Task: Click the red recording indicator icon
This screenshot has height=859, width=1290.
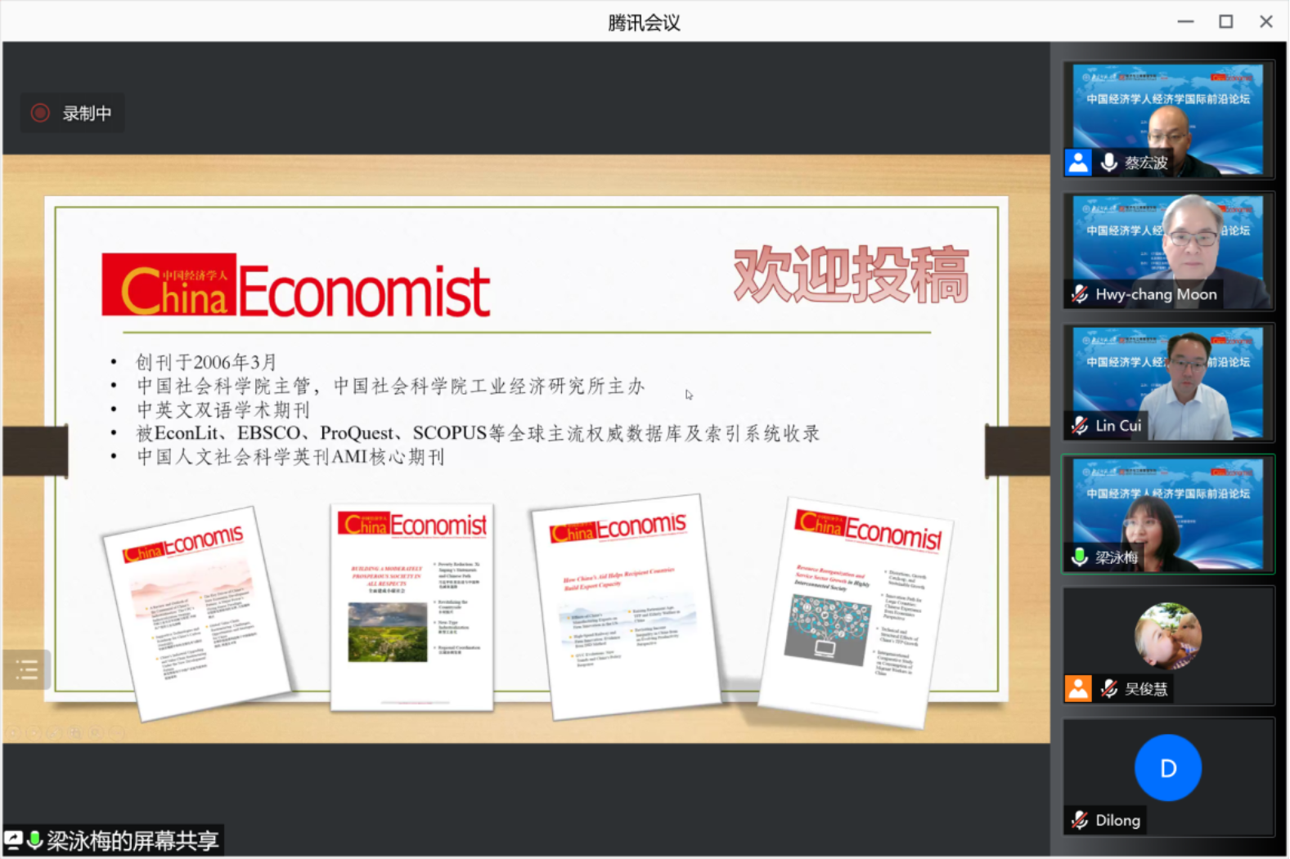Action: point(40,113)
